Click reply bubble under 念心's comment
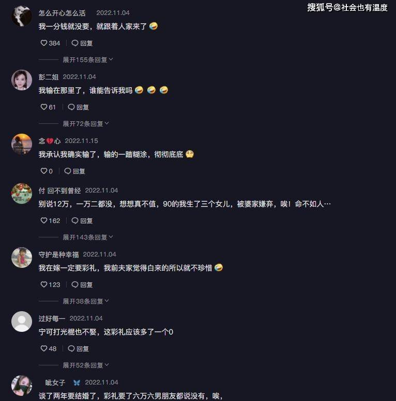This screenshot has height=401, width=396. (x=68, y=171)
